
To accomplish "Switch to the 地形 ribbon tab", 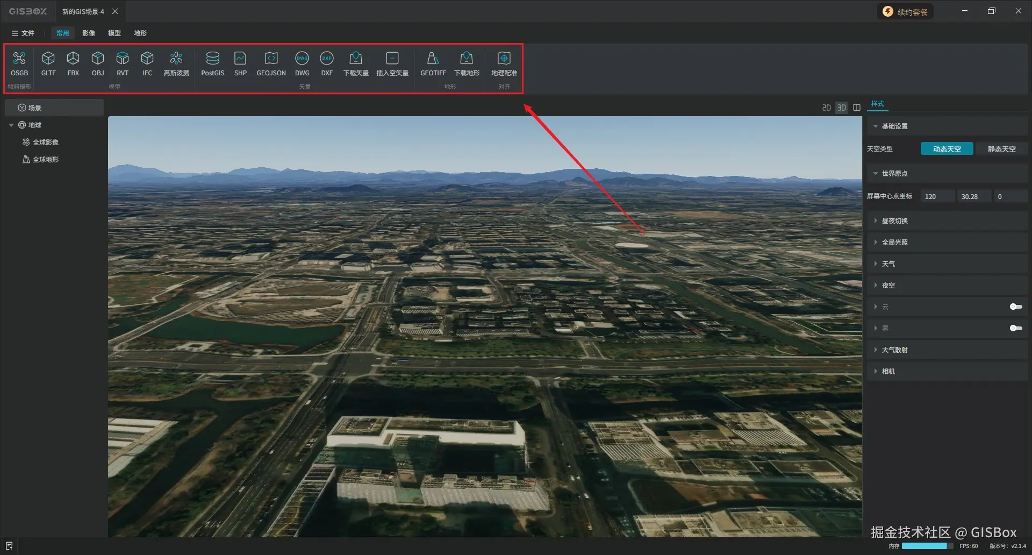I will (140, 33).
